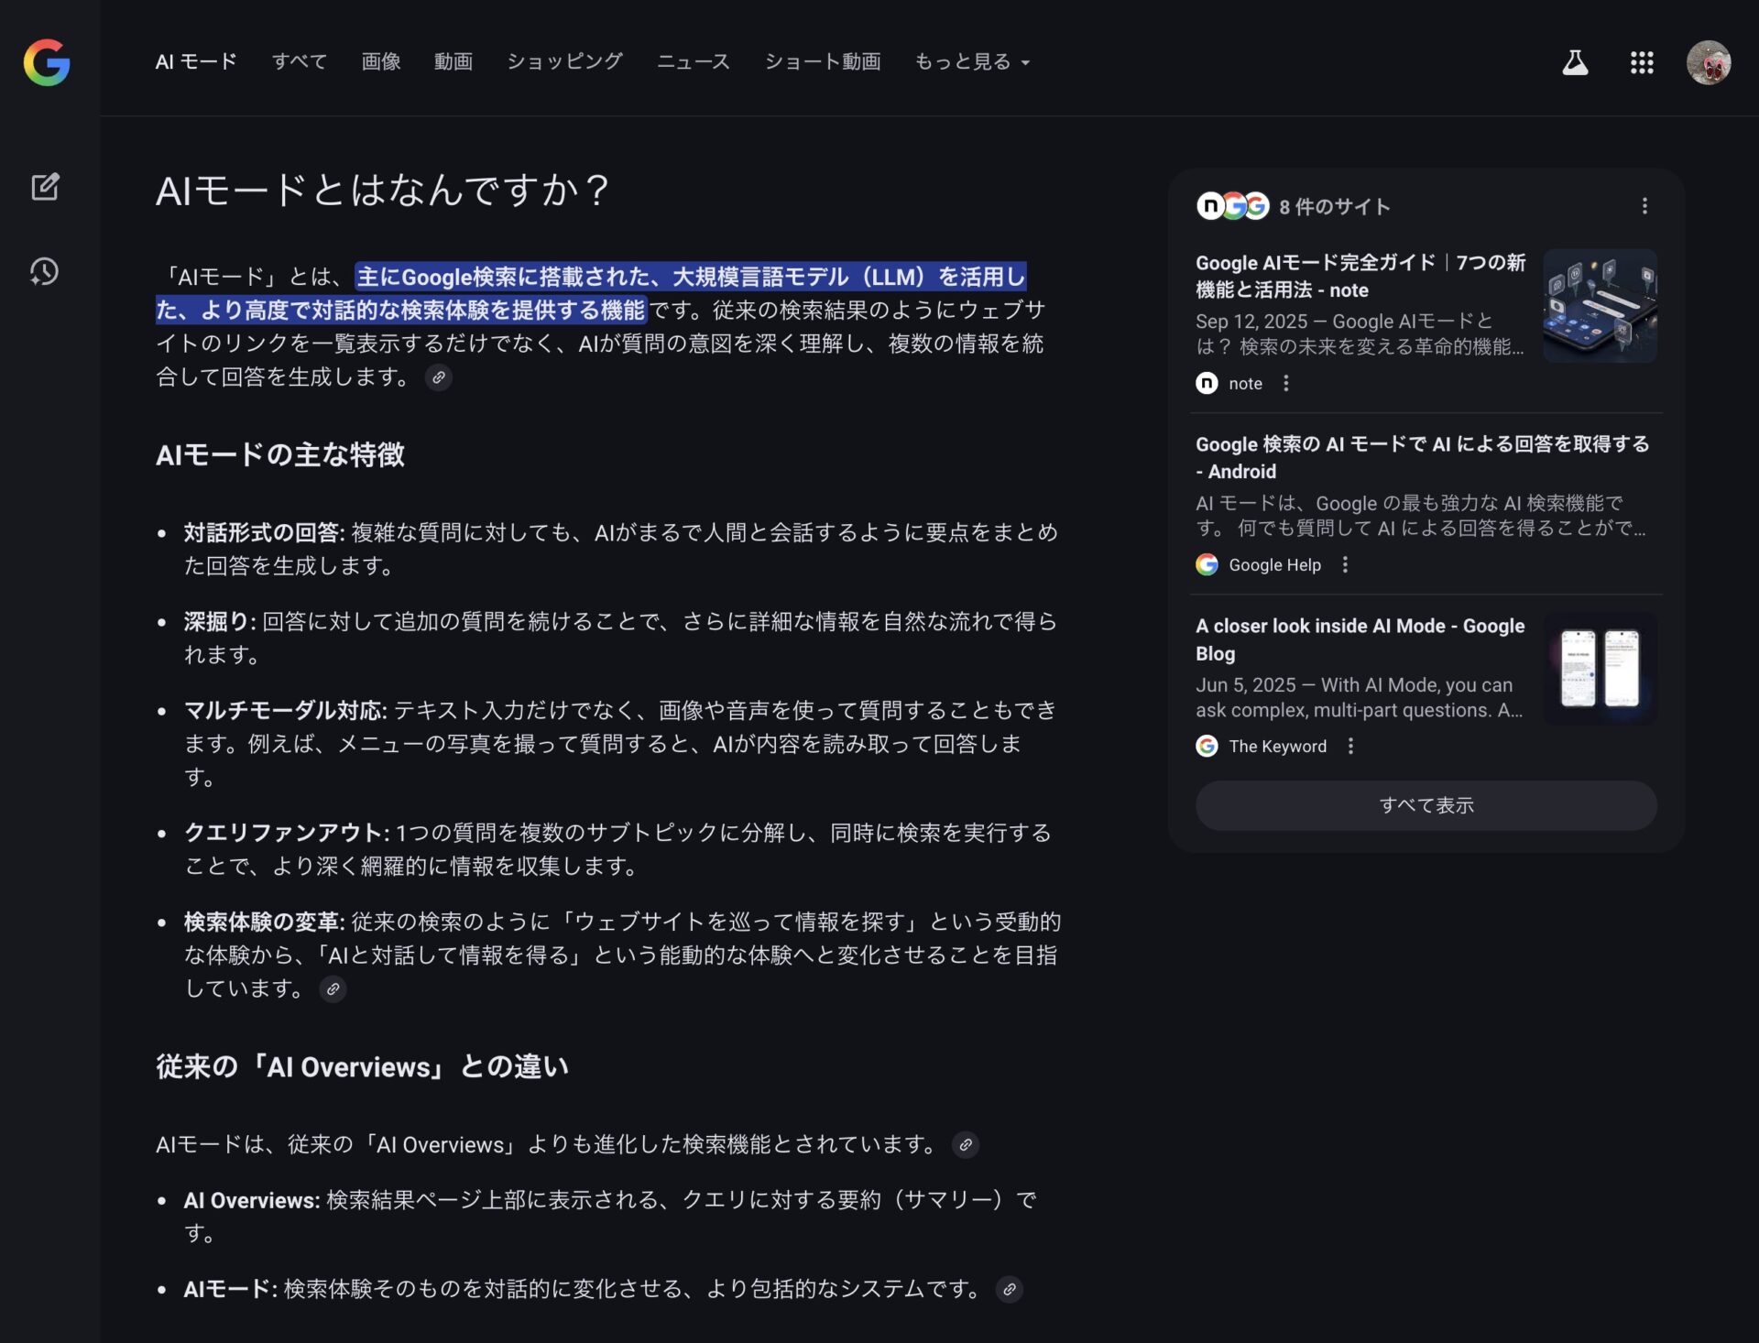Click the note source name
The width and height of the screenshot is (1759, 1343).
click(1245, 383)
